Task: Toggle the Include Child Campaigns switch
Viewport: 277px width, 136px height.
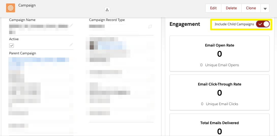Action: pos(263,24)
